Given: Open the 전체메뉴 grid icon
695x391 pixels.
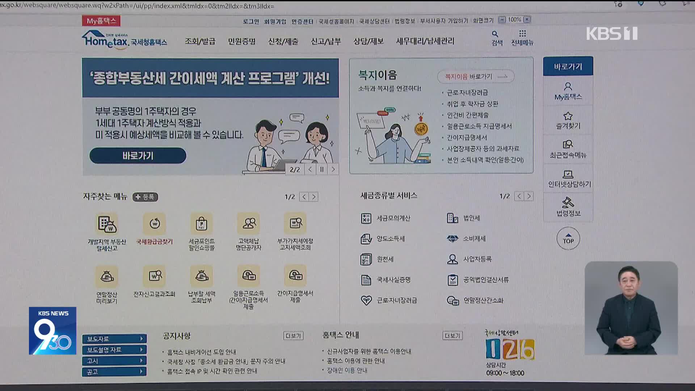Looking at the screenshot, I should pos(522,34).
